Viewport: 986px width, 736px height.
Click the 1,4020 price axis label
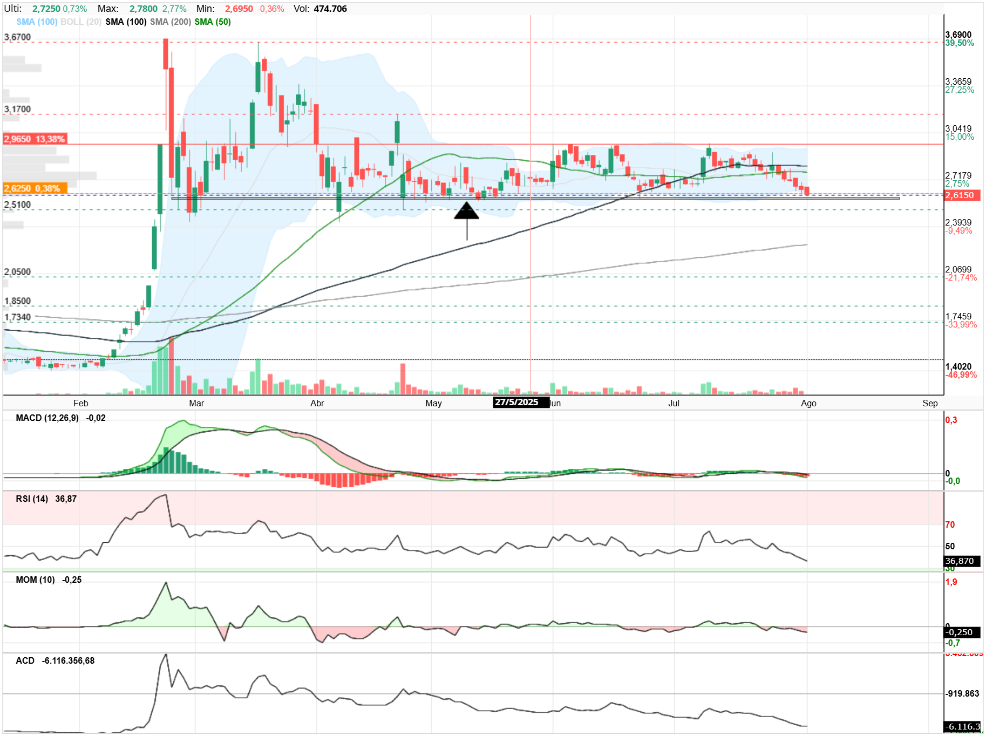958,367
